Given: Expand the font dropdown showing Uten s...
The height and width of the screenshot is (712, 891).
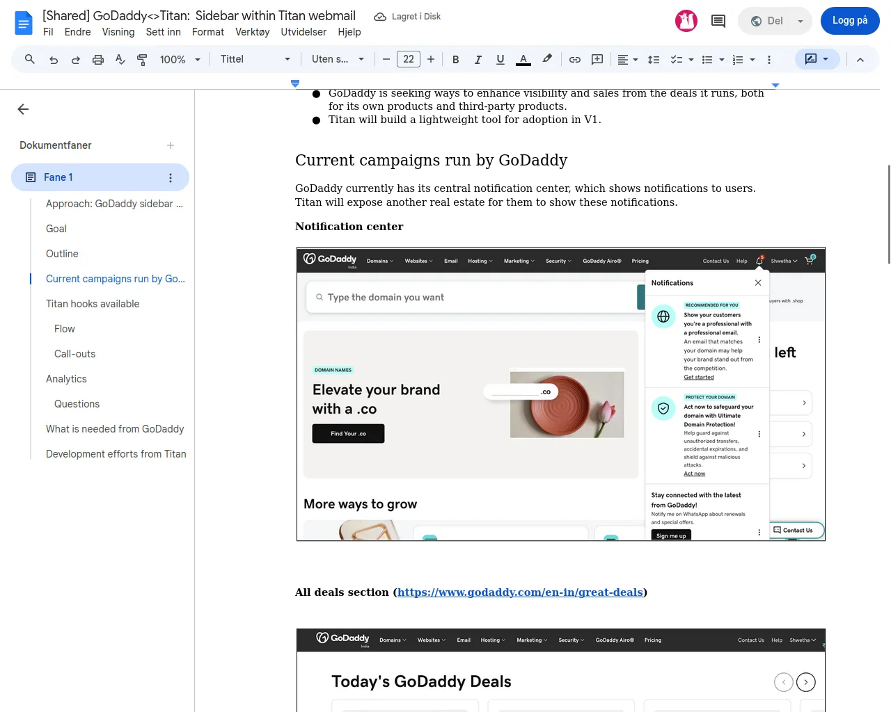Looking at the screenshot, I should click(338, 60).
